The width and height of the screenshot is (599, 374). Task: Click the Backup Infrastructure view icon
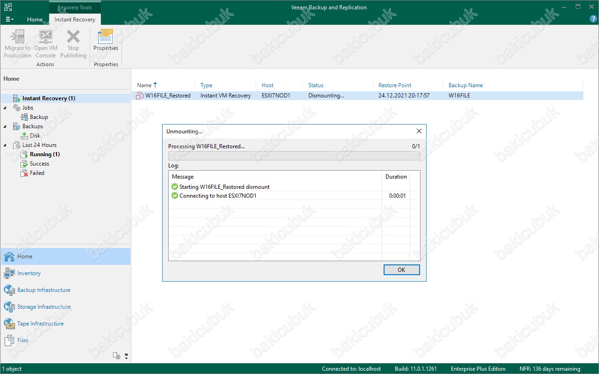(9, 290)
